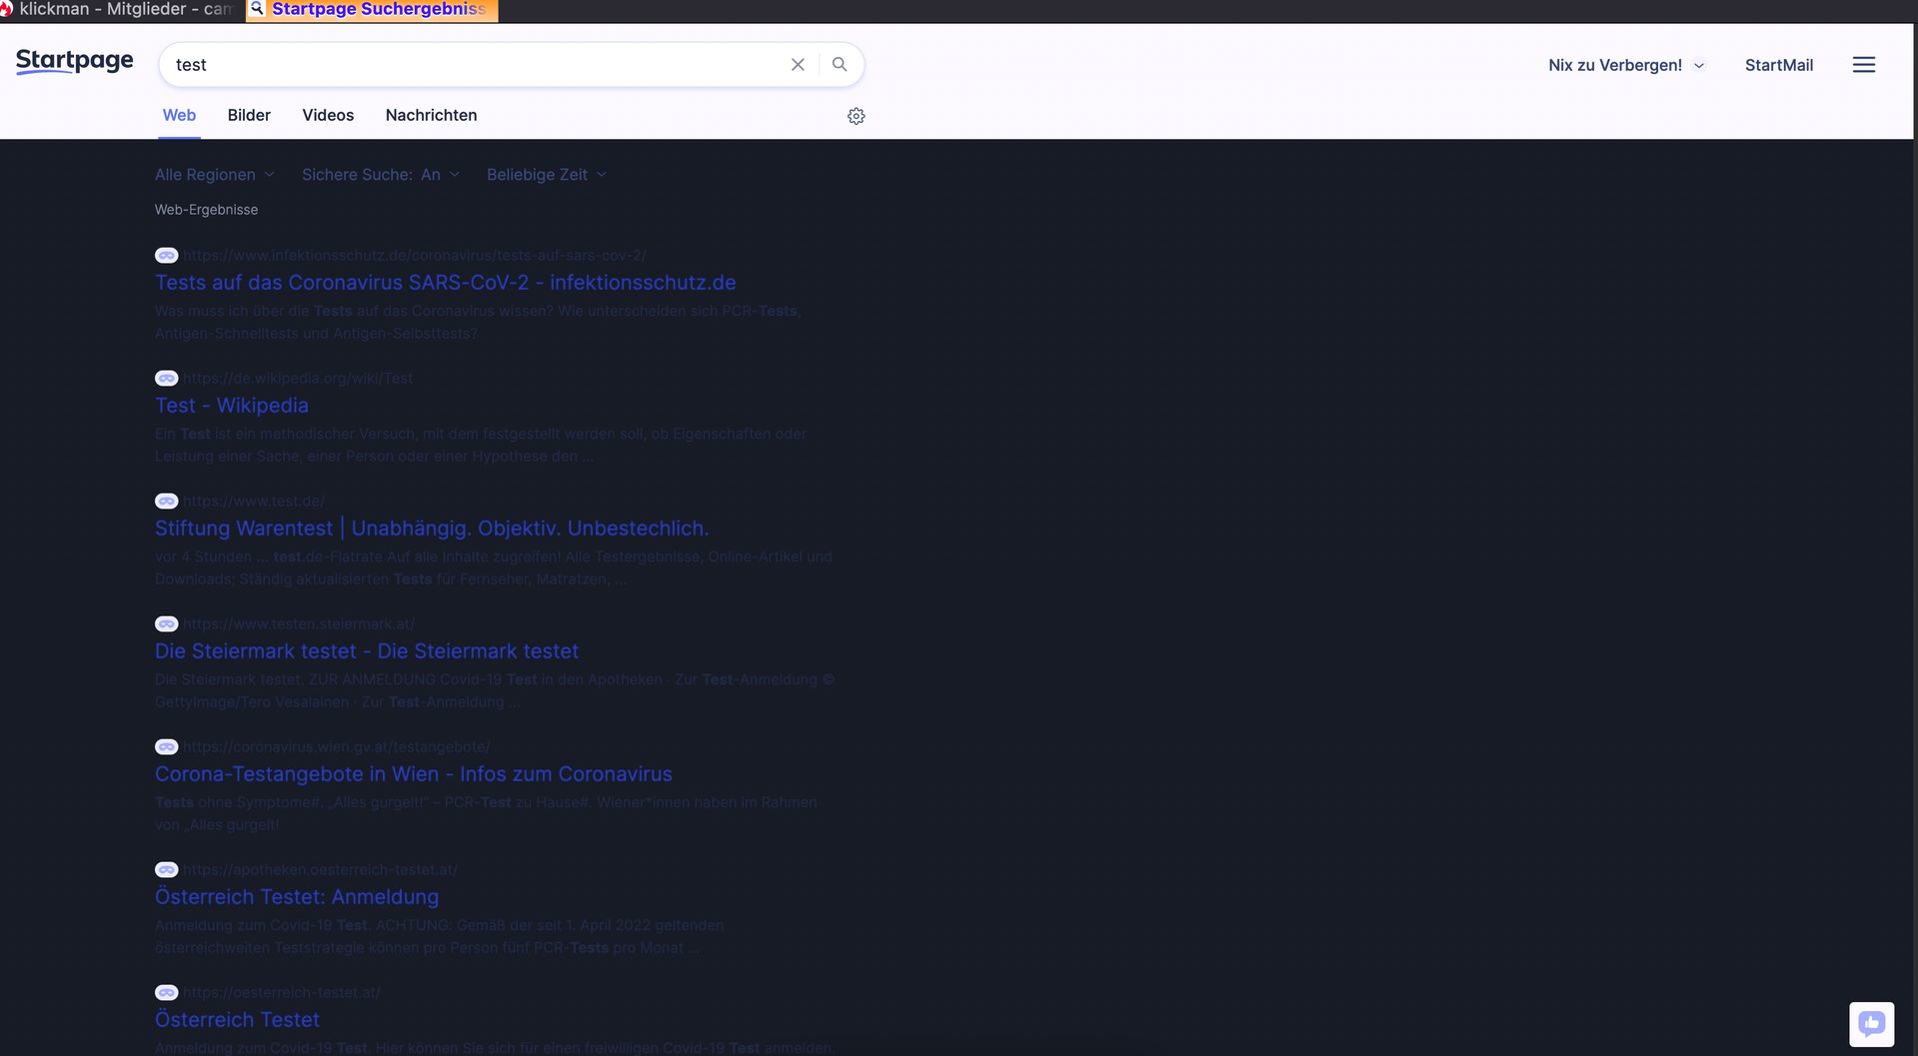The width and height of the screenshot is (1918, 1056).
Task: Click the snippet 'Was muss ich über die Tests'
Action: click(478, 322)
